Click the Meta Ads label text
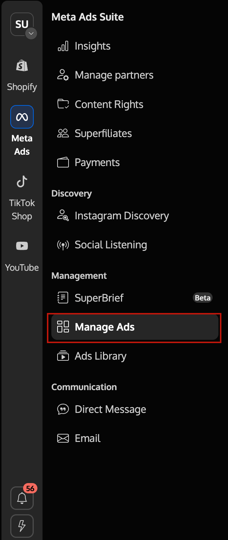The image size is (228, 540). [x=22, y=145]
